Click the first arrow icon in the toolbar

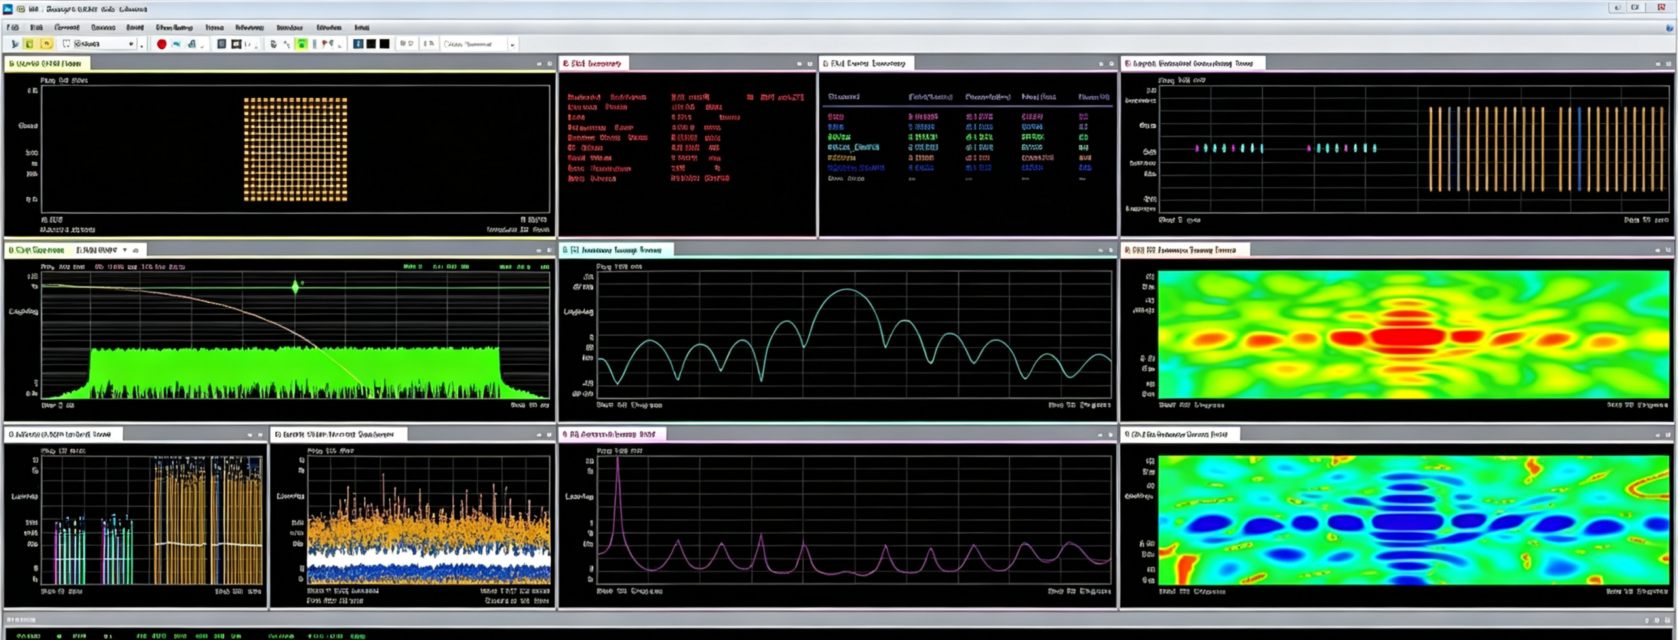pos(14,44)
